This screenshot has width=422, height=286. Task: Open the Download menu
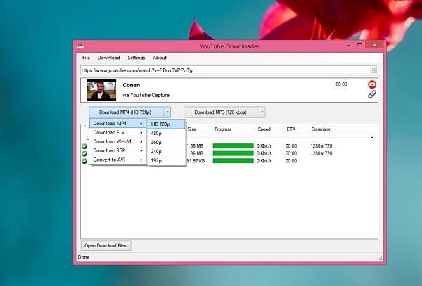(108, 58)
